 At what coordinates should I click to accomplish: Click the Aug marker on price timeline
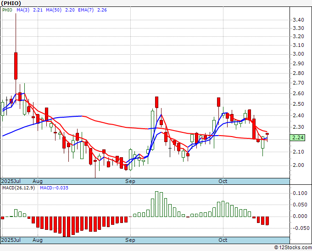tap(38, 181)
